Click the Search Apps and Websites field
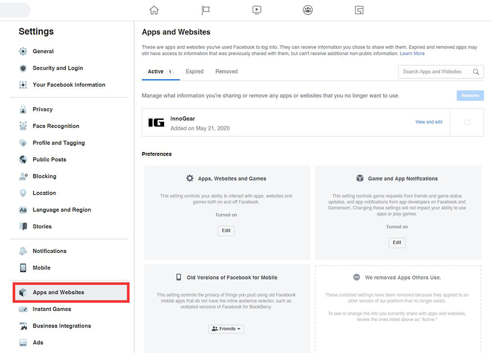This screenshot has width=491, height=353. click(x=436, y=71)
